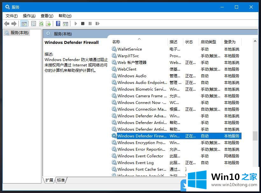Select Windows Audio Endpoint service row
Screen dimensions: 261x193
[x=176, y=82]
